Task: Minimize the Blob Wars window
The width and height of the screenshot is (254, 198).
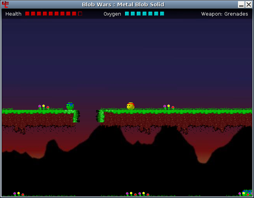Action: pos(241,5)
